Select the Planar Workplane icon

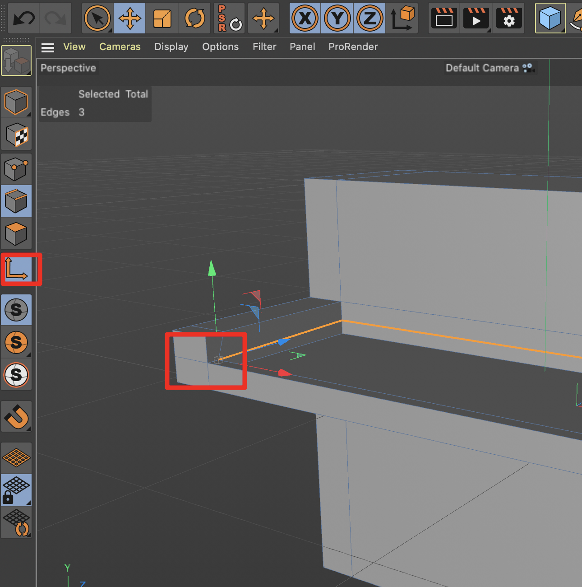coord(16,523)
